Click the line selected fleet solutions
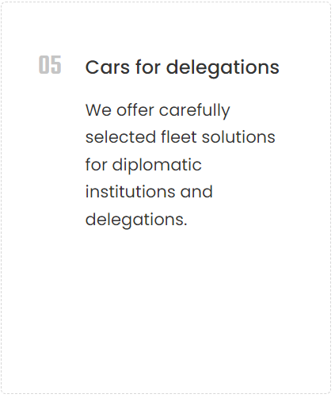Viewport: 335px width, 398px height. pos(181,137)
